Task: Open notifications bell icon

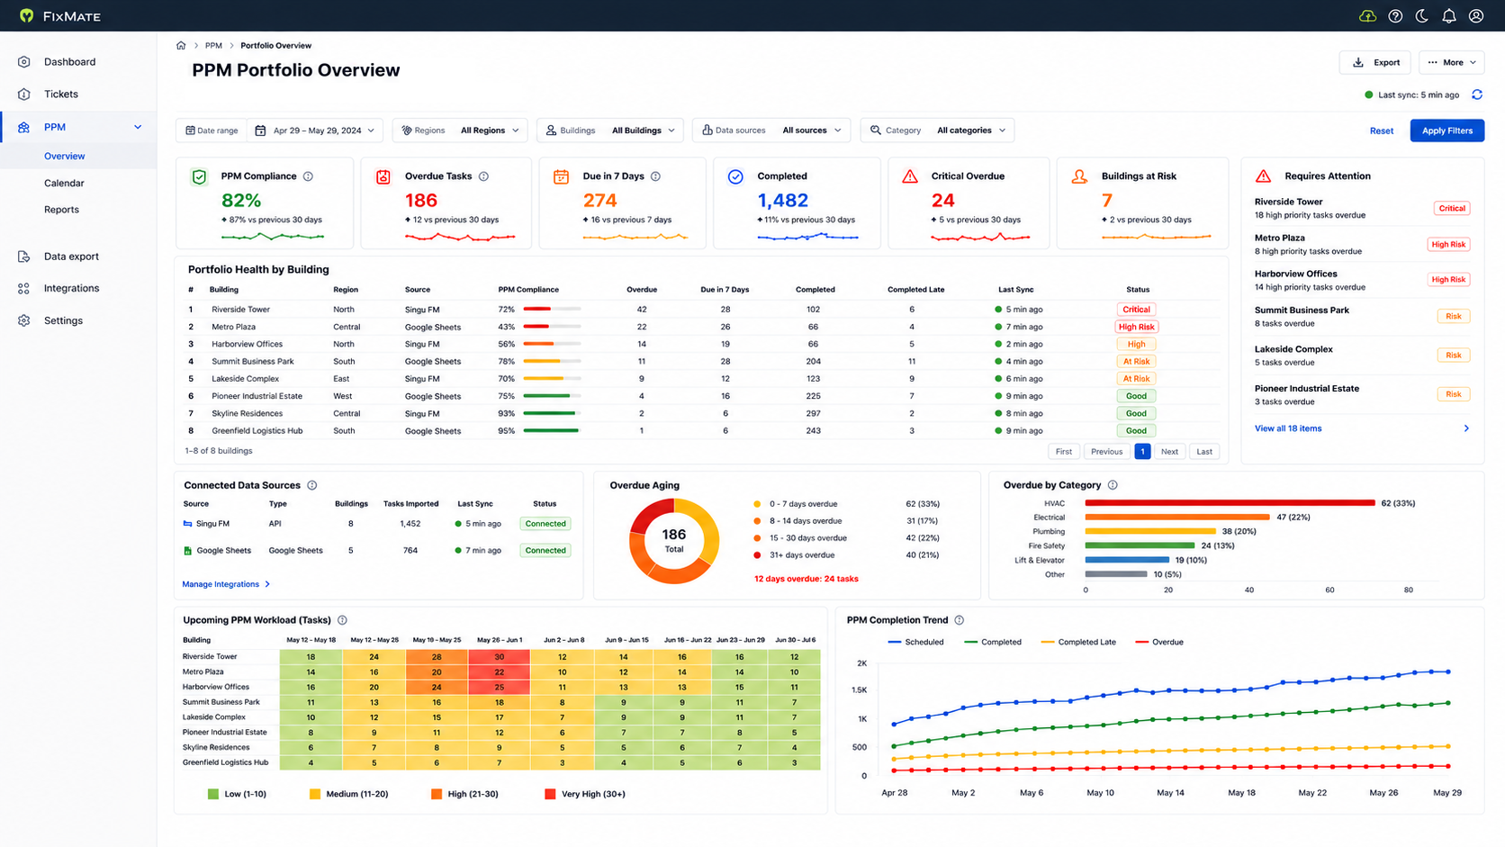Action: (x=1449, y=16)
